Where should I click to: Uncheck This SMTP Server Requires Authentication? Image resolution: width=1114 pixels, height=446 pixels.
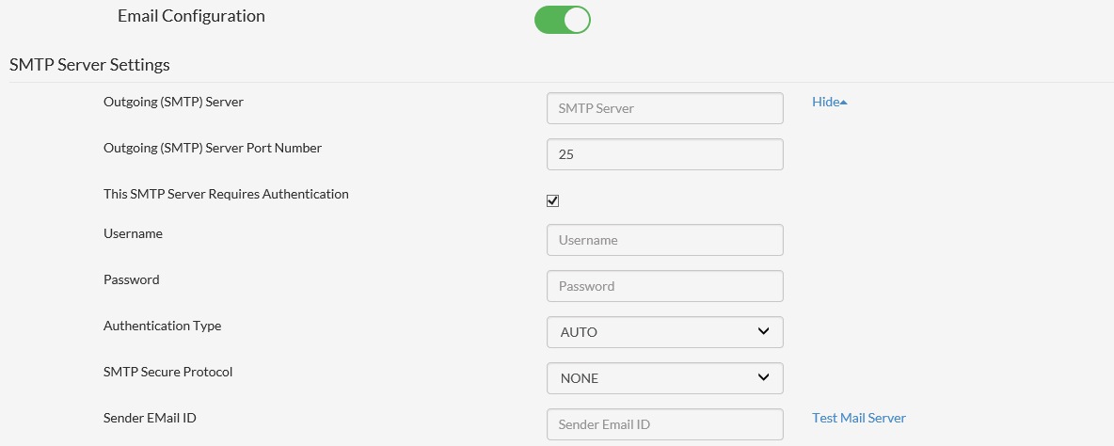coord(552,201)
